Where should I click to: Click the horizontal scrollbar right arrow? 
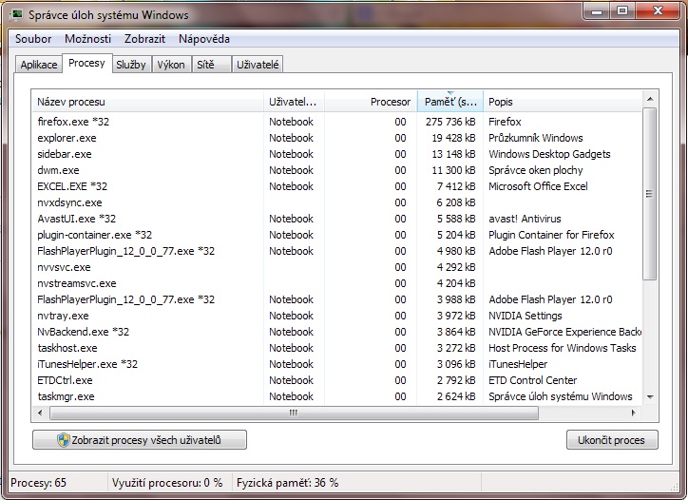[636, 412]
